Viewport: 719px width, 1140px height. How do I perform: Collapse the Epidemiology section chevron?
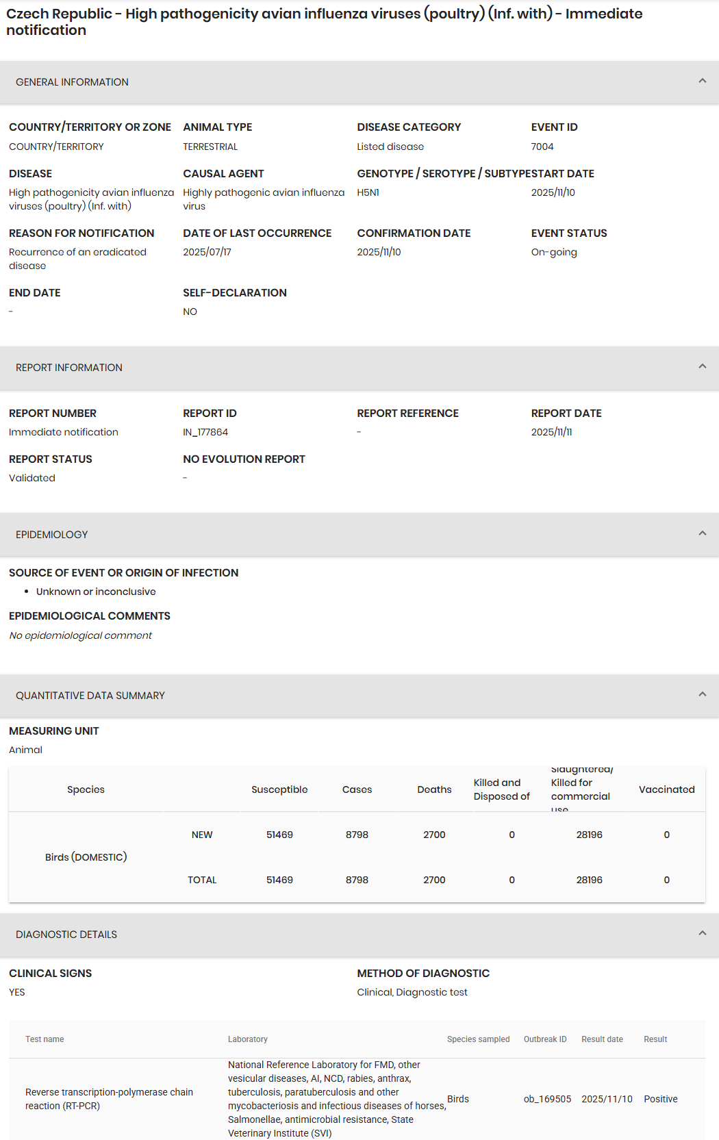pyautogui.click(x=702, y=533)
